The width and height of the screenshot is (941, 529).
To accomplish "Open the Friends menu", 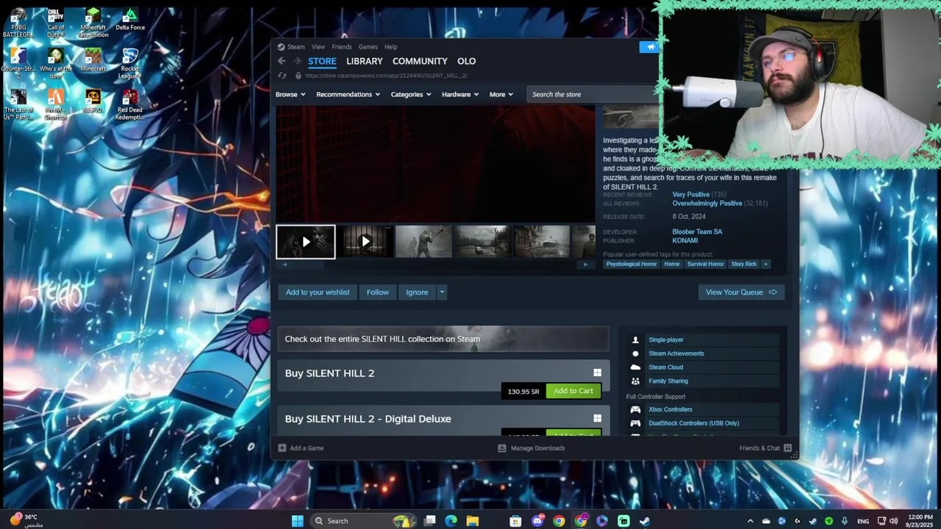I will pos(342,47).
